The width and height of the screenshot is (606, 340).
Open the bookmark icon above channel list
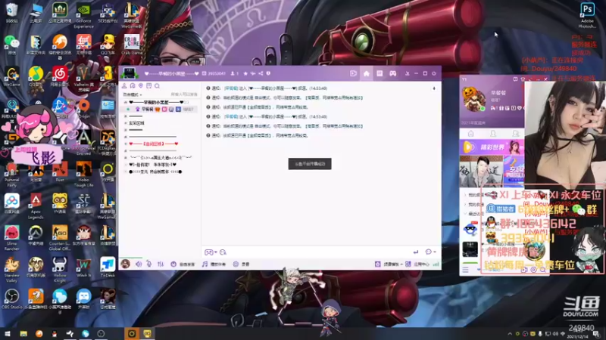point(148,85)
